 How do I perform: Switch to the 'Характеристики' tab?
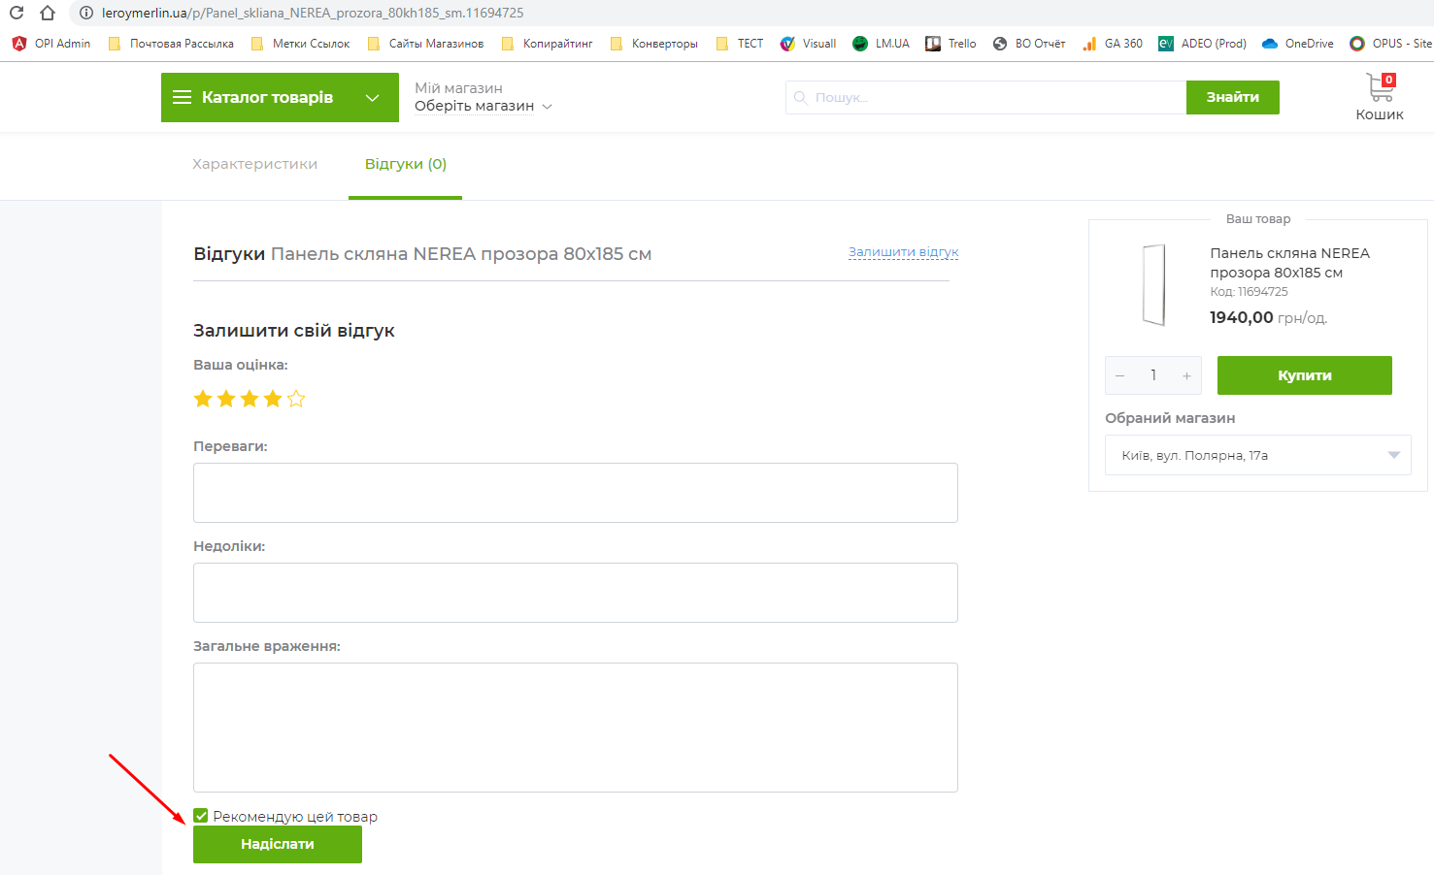pyautogui.click(x=254, y=164)
